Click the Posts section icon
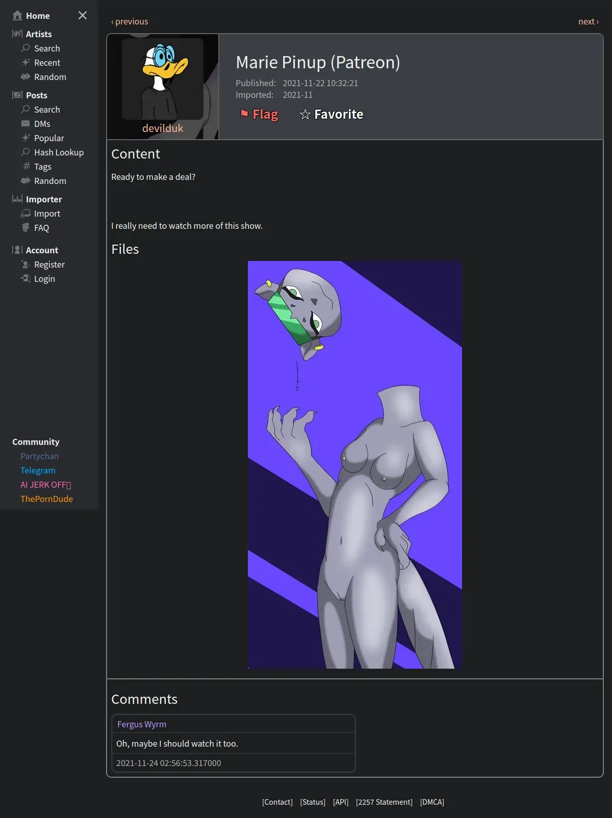The image size is (612, 818). point(17,95)
